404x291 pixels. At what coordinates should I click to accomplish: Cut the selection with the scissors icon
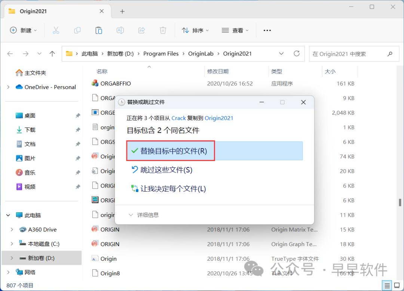click(56, 30)
